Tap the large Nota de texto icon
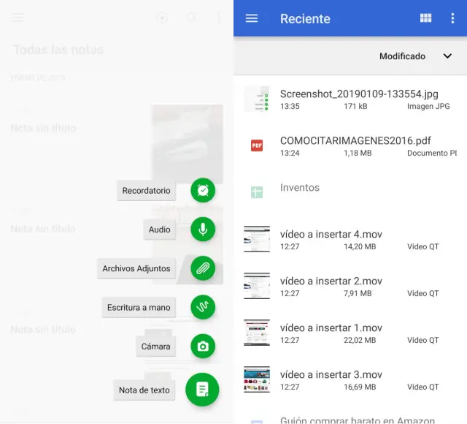 202,390
